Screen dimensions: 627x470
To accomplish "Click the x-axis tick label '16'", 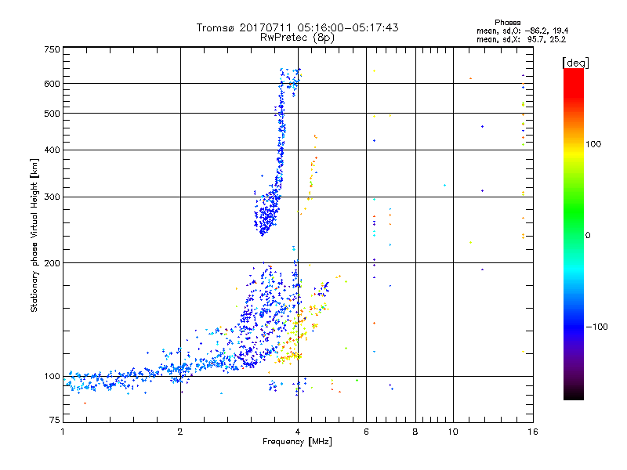I will (x=533, y=432).
